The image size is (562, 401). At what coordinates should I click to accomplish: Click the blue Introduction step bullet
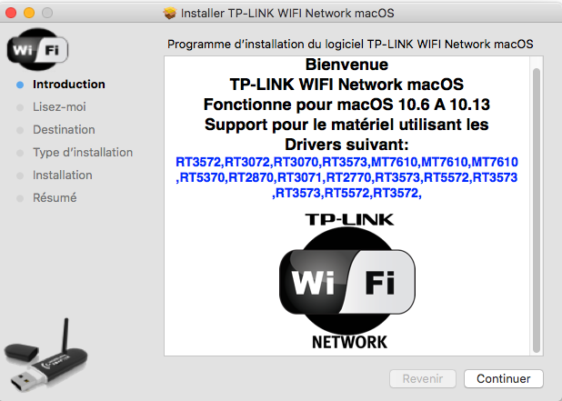[x=20, y=85]
